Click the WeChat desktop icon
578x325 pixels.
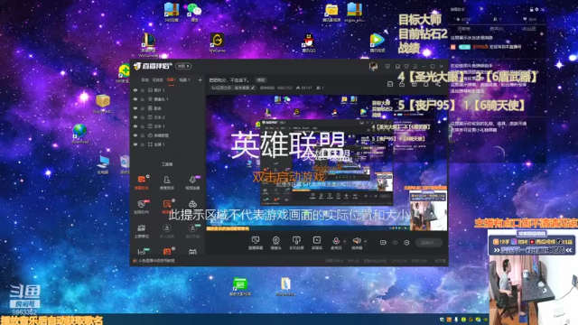pyautogui.click(x=194, y=12)
